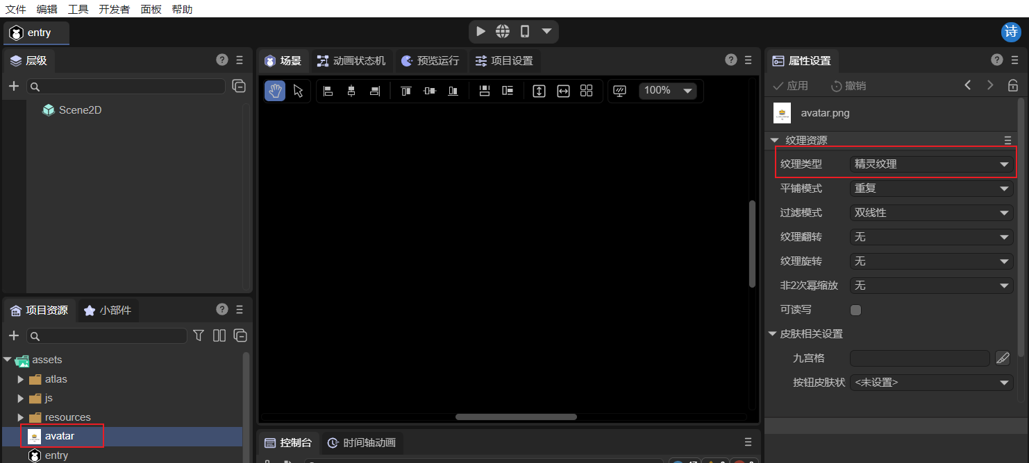
Task: Open the 纹理类型 dropdown
Action: [x=930, y=164]
